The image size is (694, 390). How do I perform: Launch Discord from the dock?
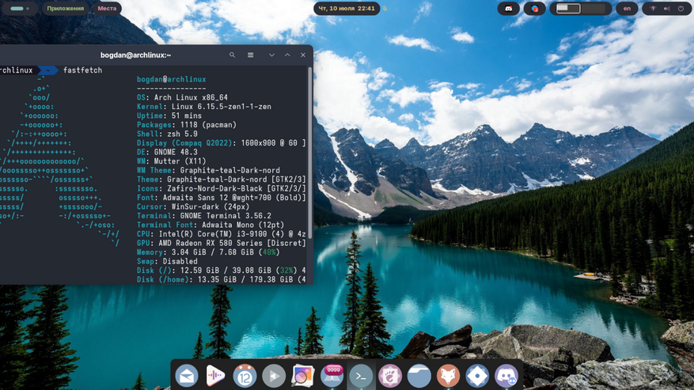coord(506,376)
